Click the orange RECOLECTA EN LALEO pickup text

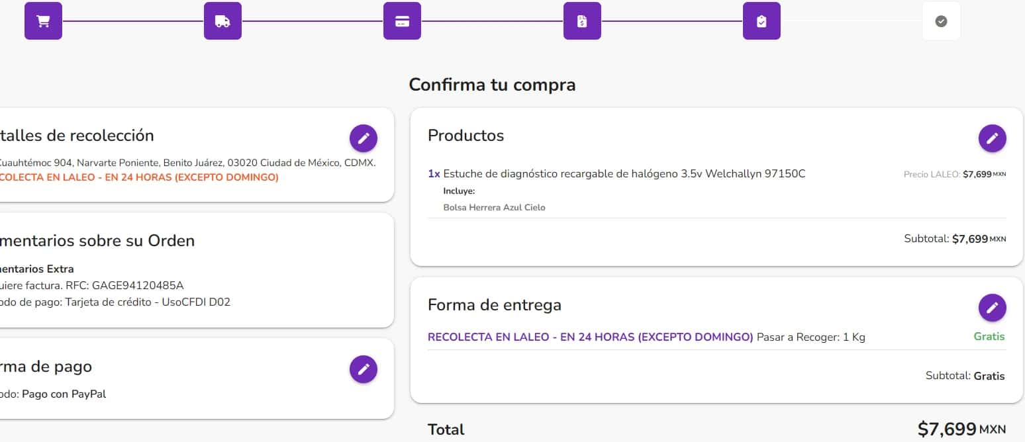coord(139,177)
